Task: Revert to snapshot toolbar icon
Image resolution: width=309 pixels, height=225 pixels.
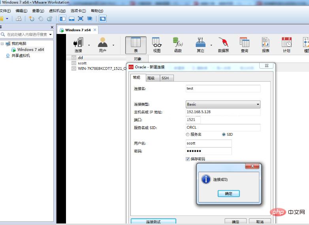Action: [41, 19]
